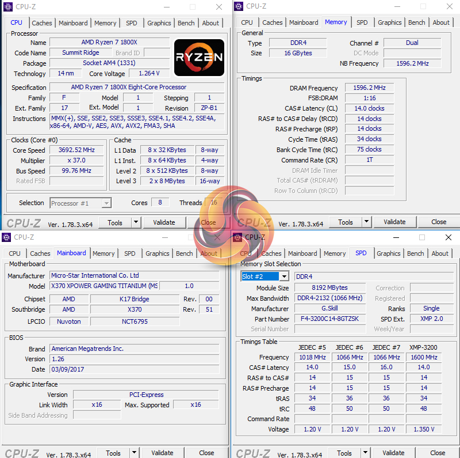Click the XMP-3200 frequency 1600 MHz cell
Image resolution: width=460 pixels, height=458 pixels.
tap(424, 357)
